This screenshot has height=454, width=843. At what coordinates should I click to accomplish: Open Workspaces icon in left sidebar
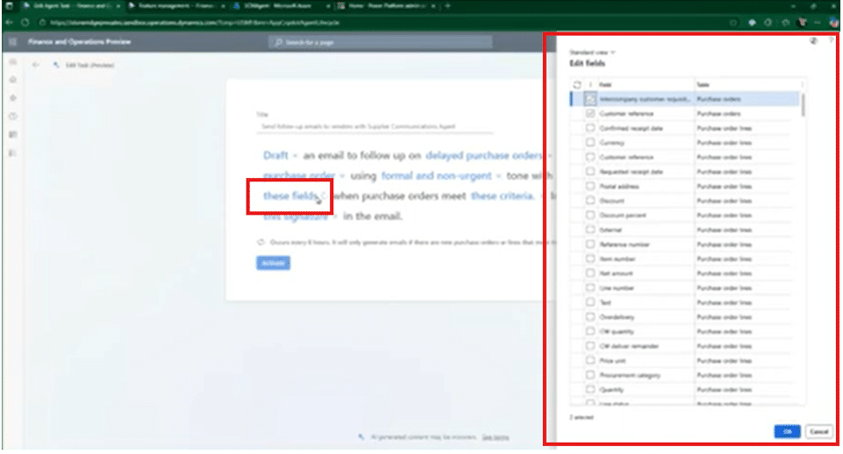point(13,134)
